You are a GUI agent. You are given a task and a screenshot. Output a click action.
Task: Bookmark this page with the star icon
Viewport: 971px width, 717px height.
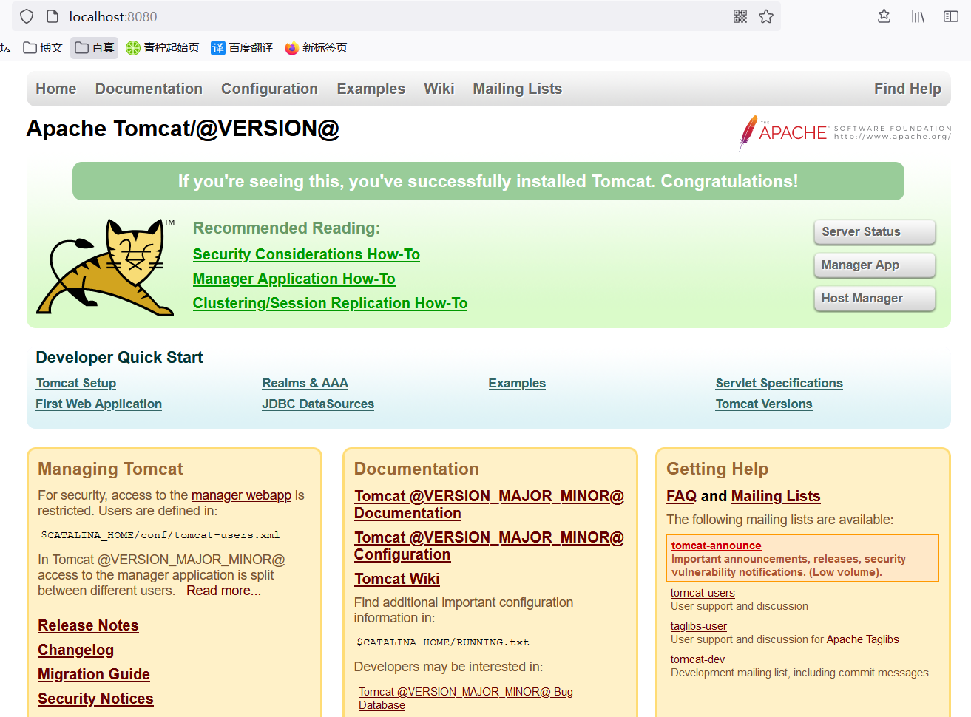[x=766, y=16]
